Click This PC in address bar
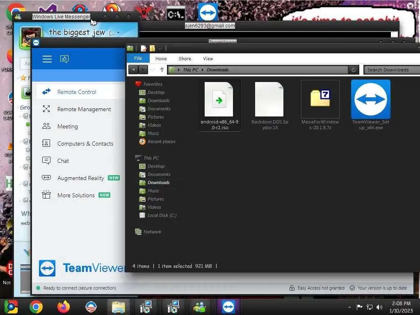Viewport: 420px width, 315px height. click(x=190, y=70)
